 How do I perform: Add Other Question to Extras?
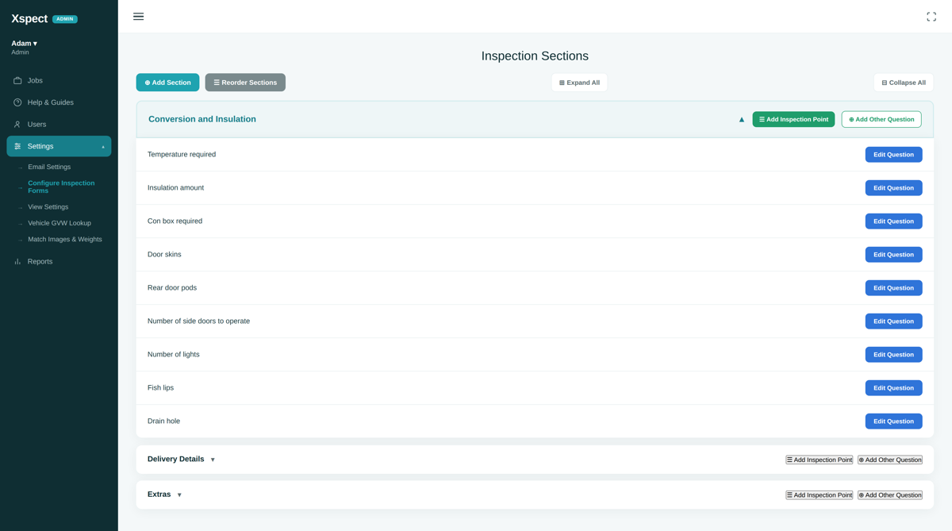[x=890, y=494]
